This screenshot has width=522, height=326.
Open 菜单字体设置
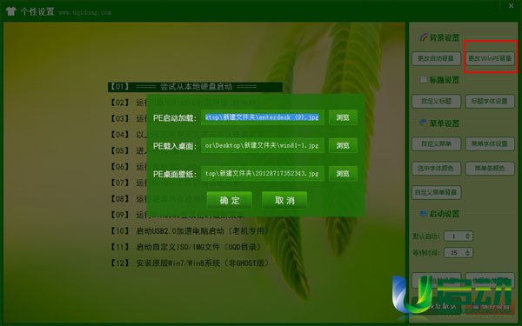[490, 143]
